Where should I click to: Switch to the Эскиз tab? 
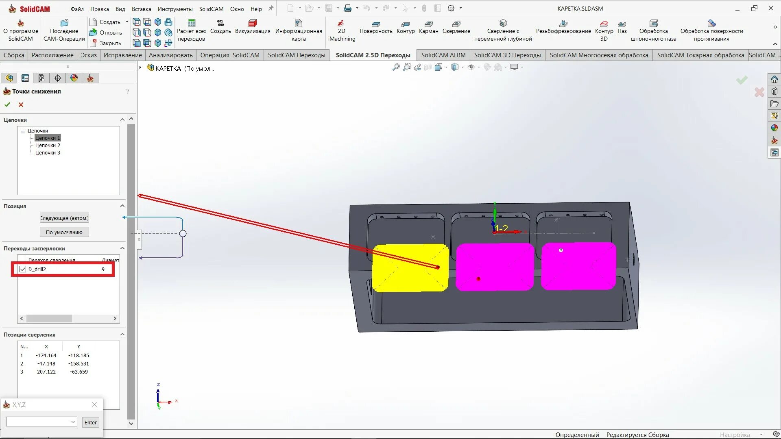[x=89, y=55]
